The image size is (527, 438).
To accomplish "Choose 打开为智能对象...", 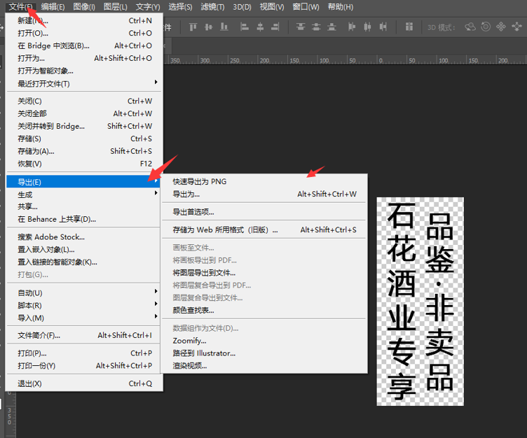I will 84,71.
